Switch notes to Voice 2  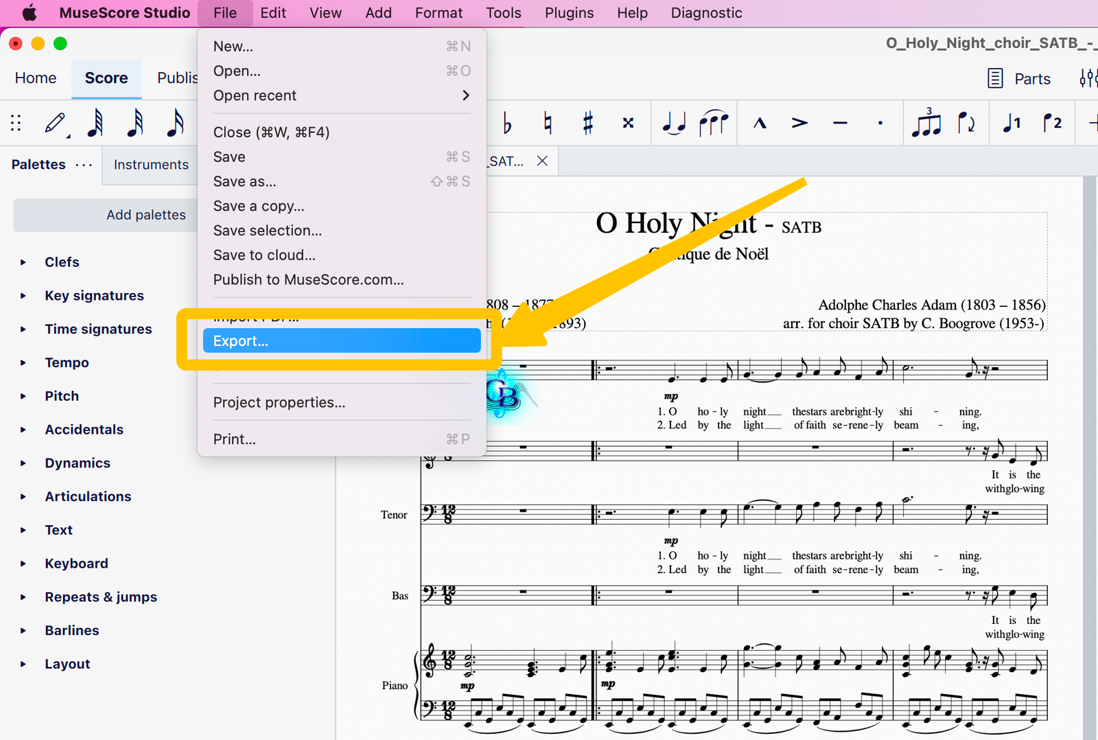tap(1052, 123)
